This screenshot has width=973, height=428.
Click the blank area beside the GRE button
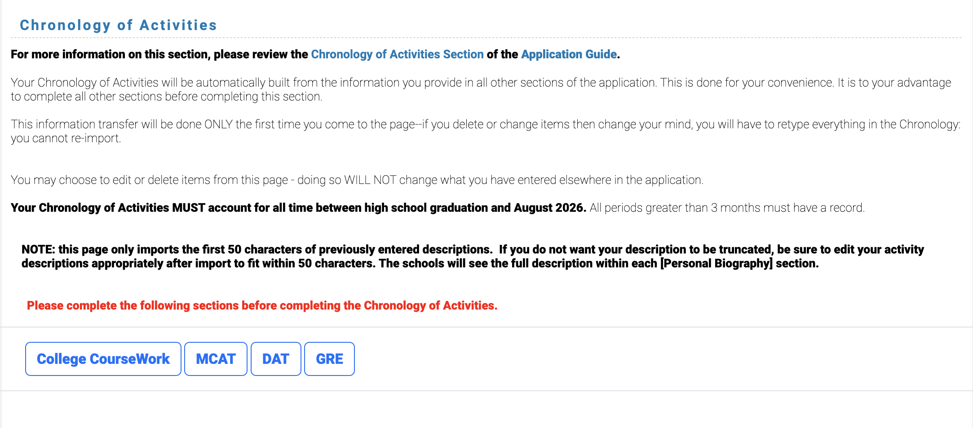[629, 358]
